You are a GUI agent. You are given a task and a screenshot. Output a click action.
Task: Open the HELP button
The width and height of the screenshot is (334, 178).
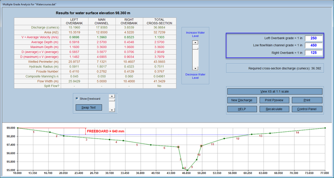[x=242, y=109]
